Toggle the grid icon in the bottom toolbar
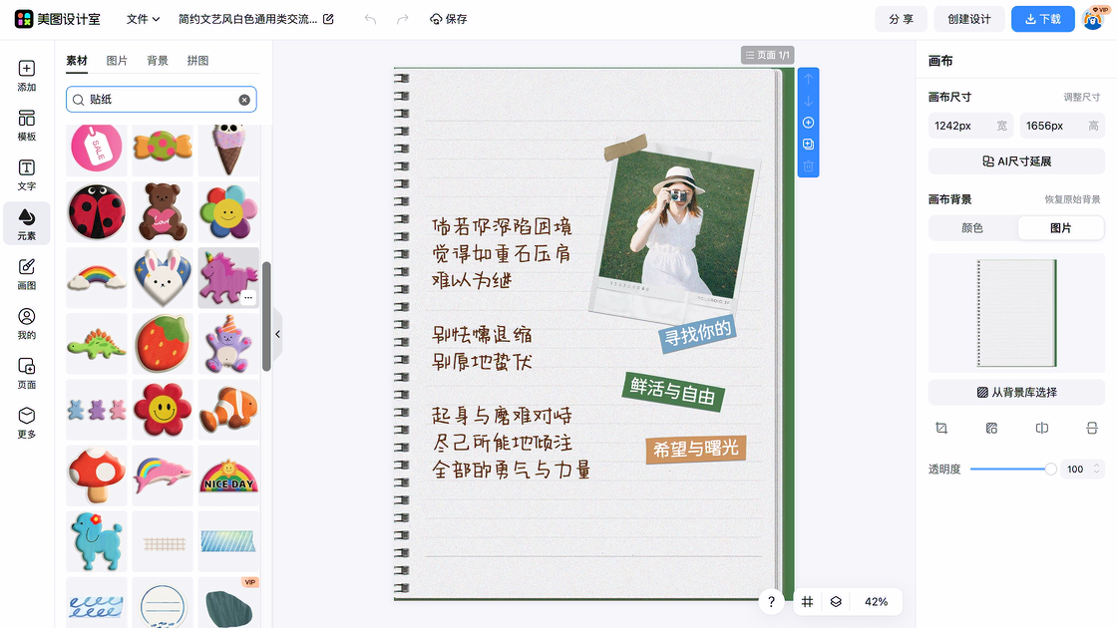1117x628 pixels. (807, 602)
